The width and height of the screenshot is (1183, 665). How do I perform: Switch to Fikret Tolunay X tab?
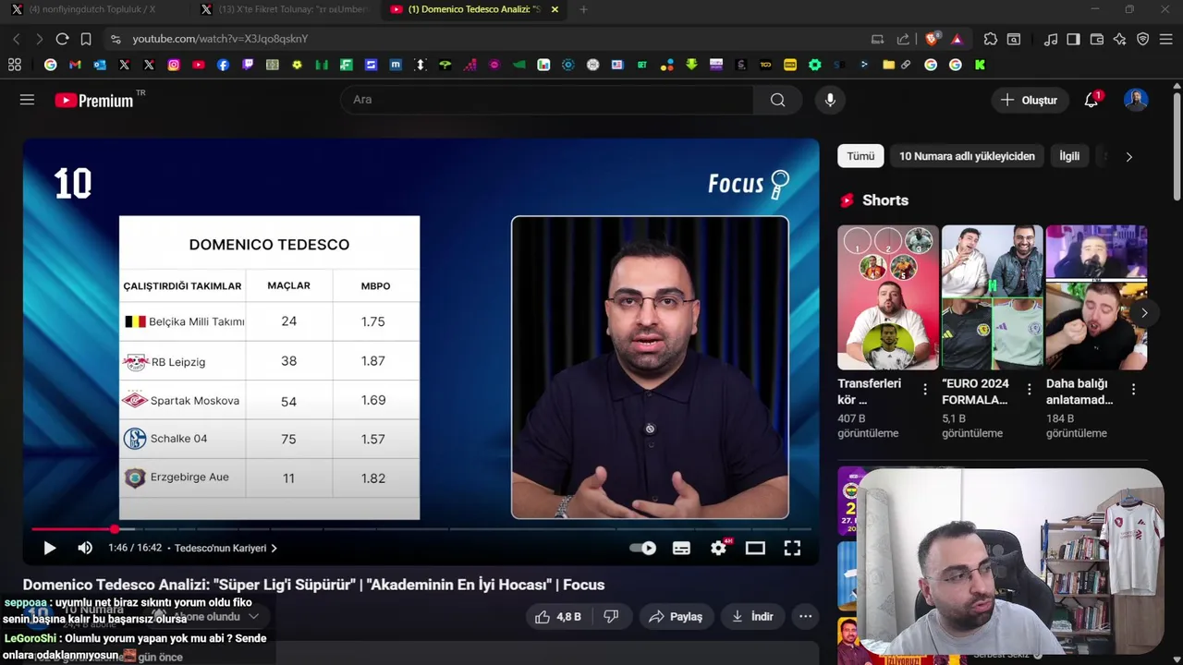tap(285, 9)
